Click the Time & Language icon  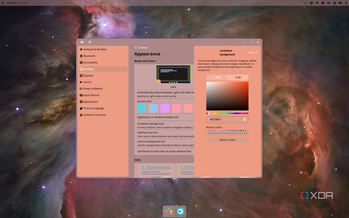81,108
